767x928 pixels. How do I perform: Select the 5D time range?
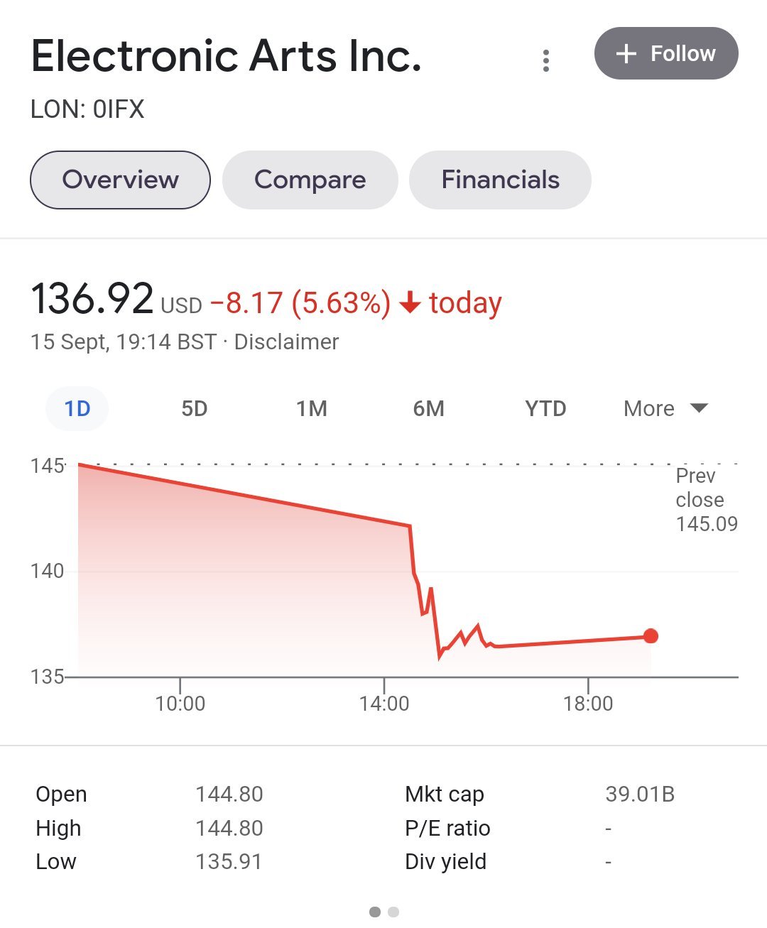tap(194, 409)
